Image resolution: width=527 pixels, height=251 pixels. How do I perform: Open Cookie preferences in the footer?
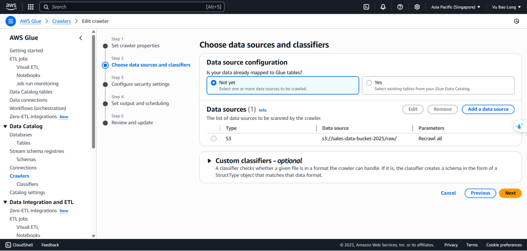(x=504, y=245)
